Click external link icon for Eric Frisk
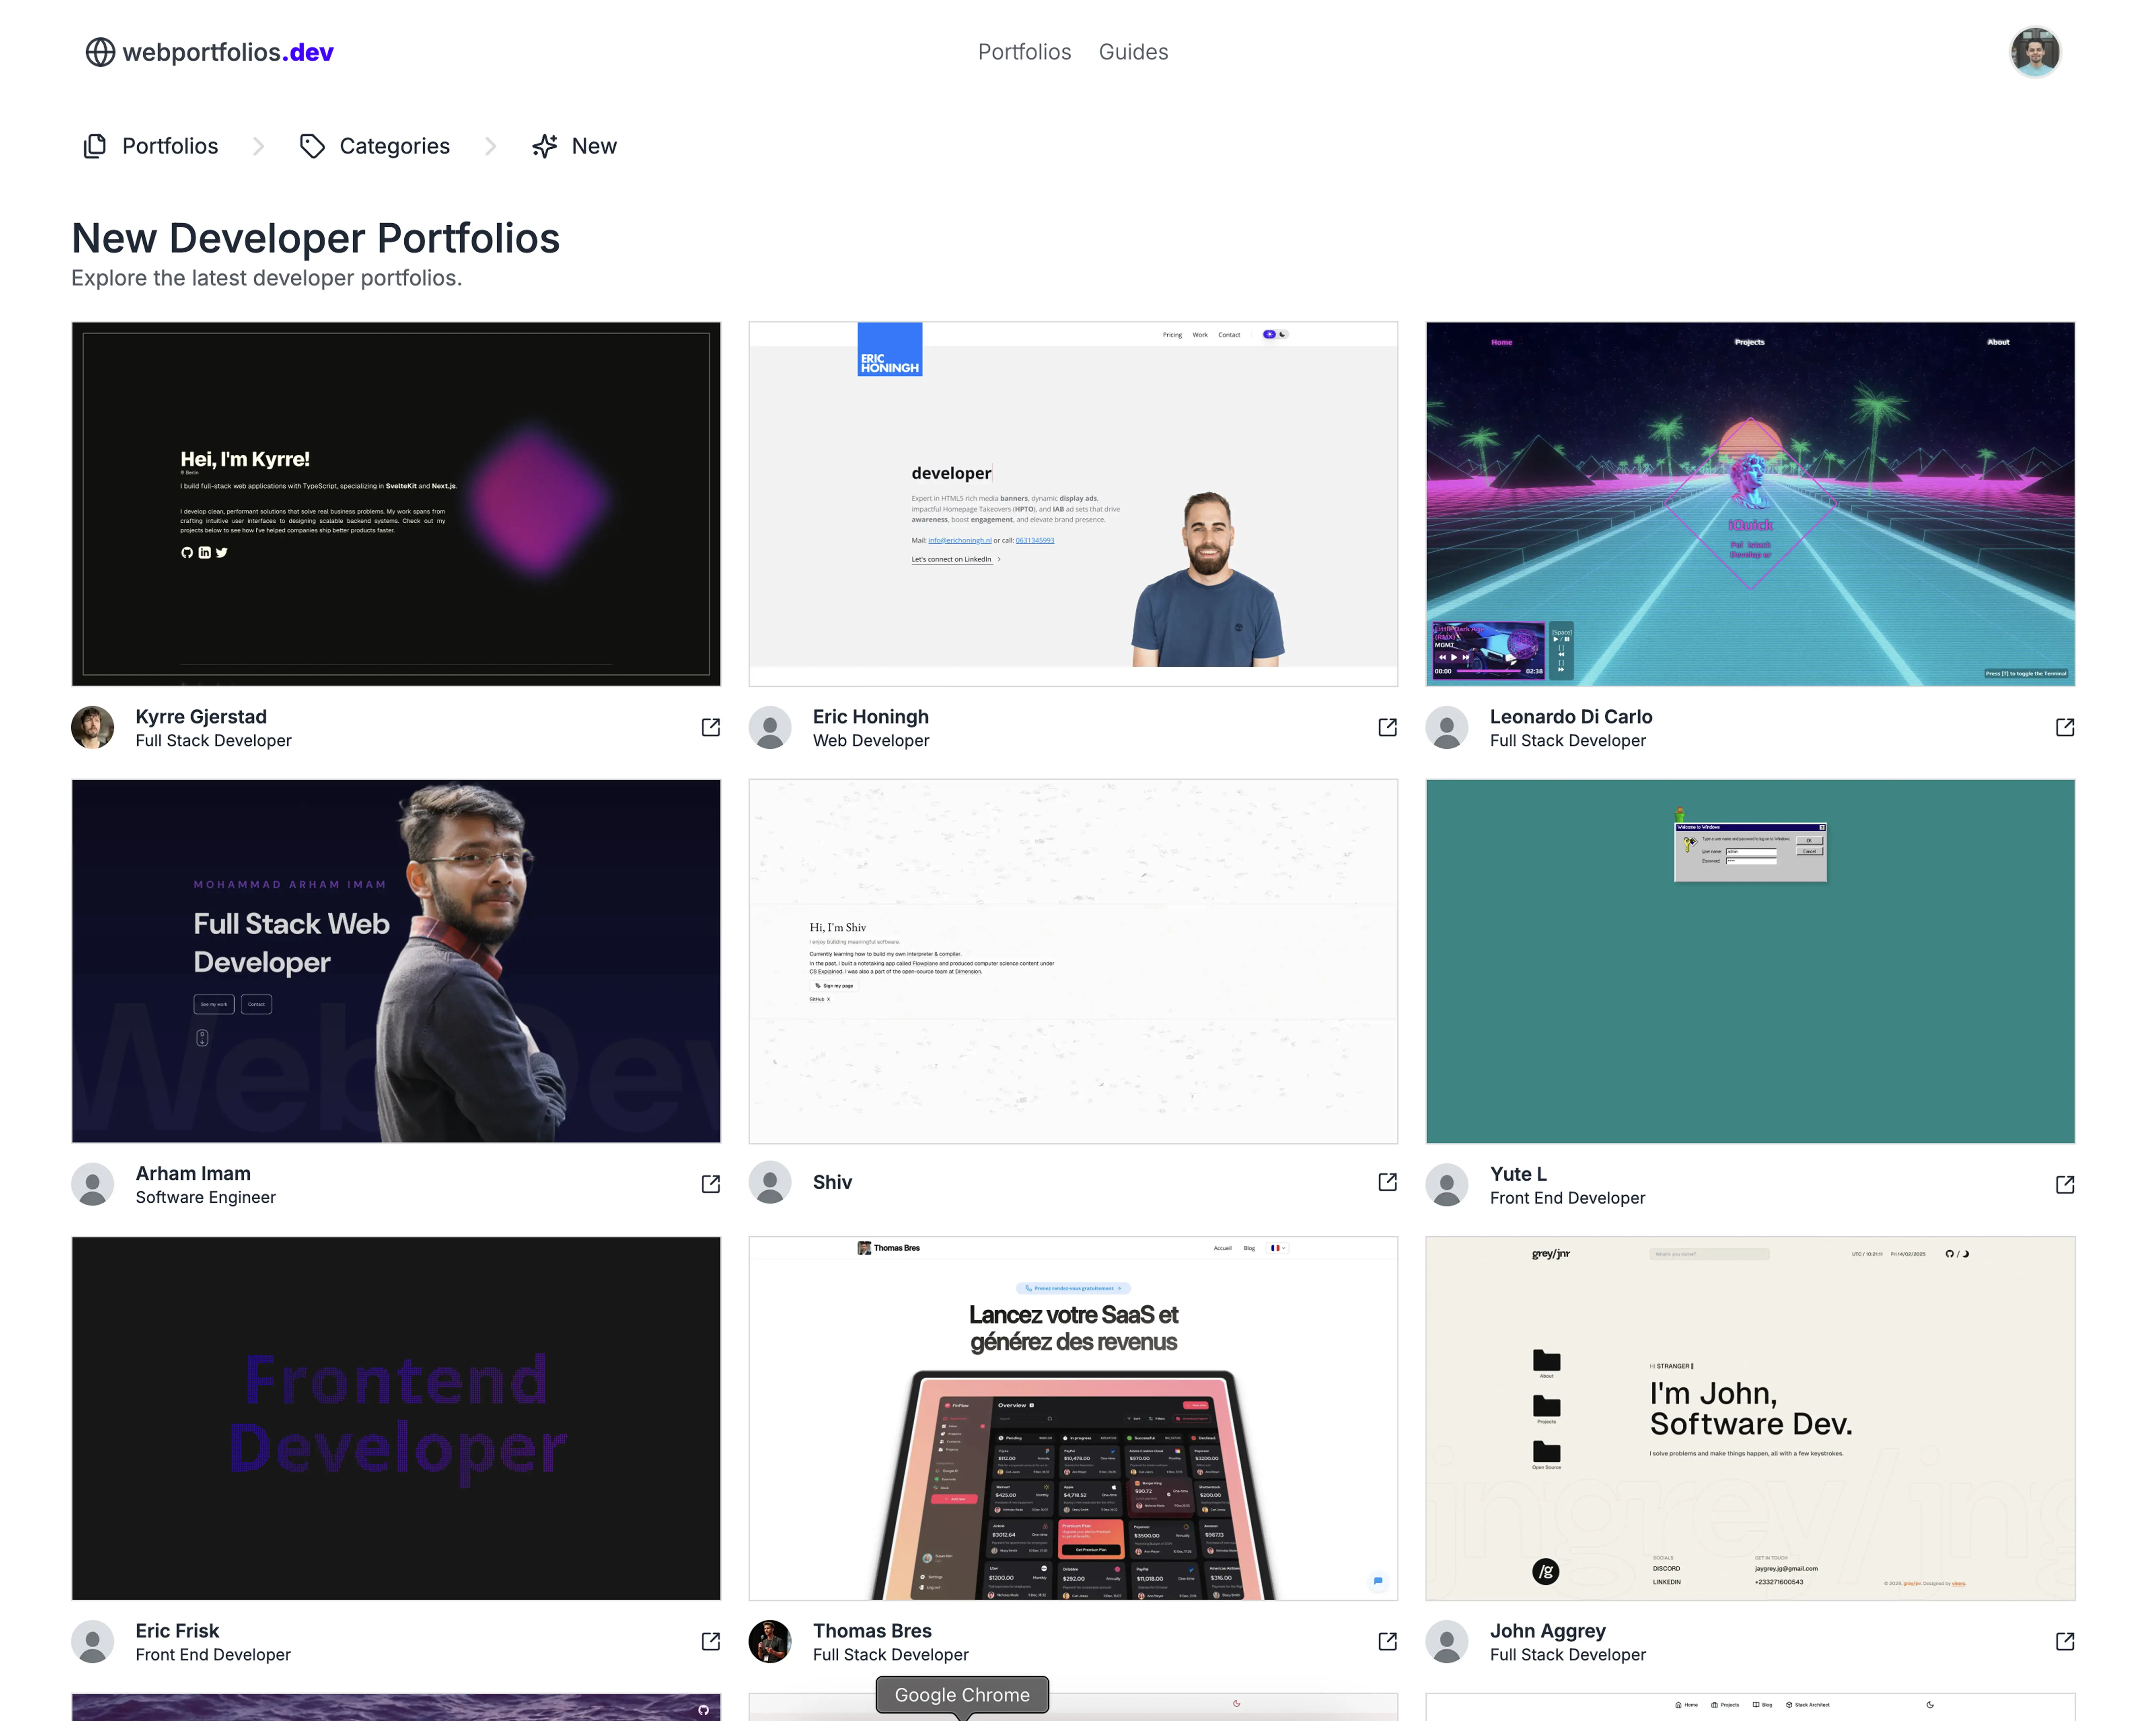The image size is (2156, 1721). click(711, 1642)
